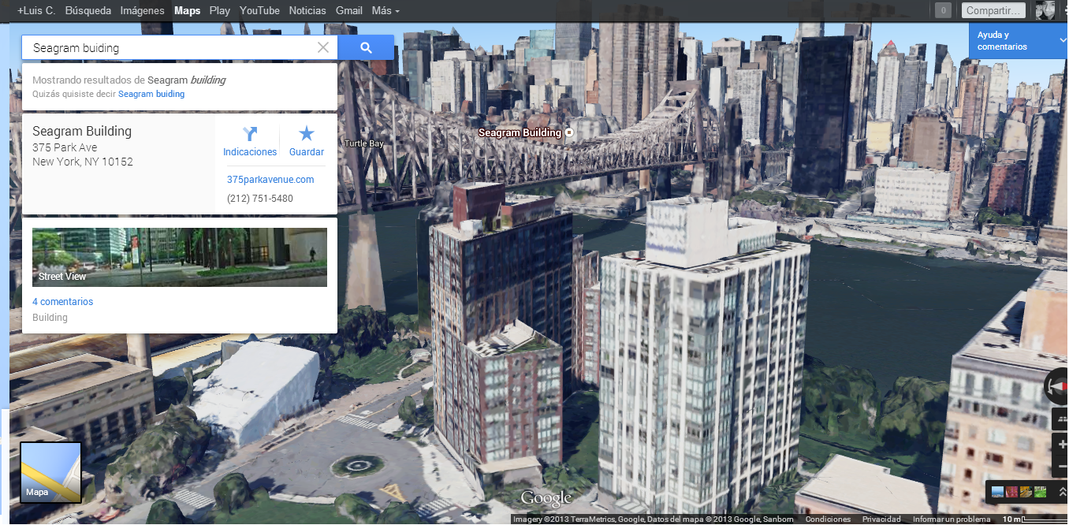1069x525 pixels.
Task: Open the +Luis C. profile link
Action: pos(36,11)
